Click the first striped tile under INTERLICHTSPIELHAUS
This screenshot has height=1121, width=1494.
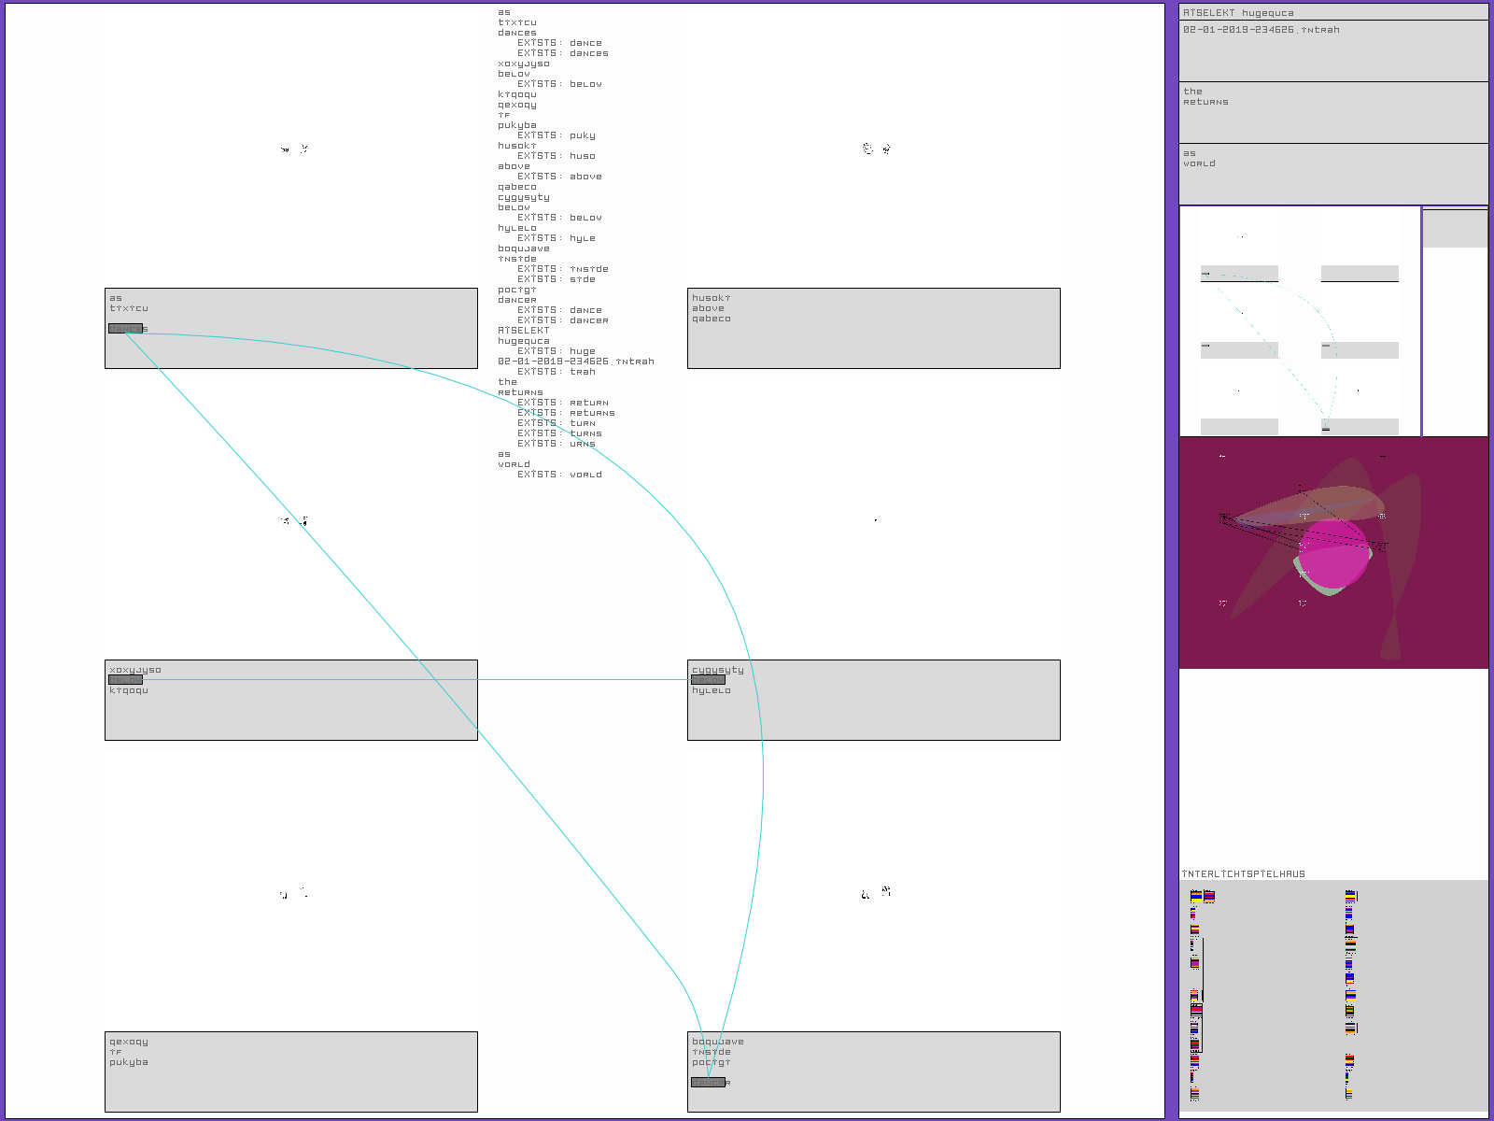click(x=1196, y=896)
